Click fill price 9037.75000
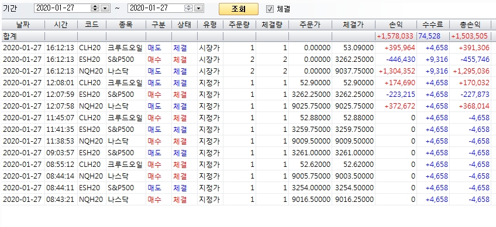 click(354, 71)
